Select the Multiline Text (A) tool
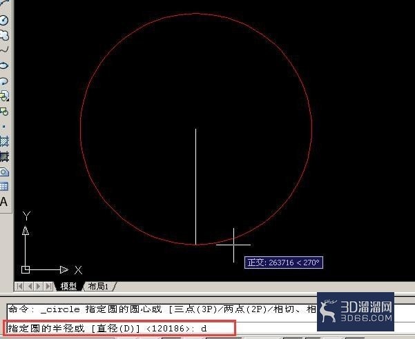 pyautogui.click(x=3, y=202)
